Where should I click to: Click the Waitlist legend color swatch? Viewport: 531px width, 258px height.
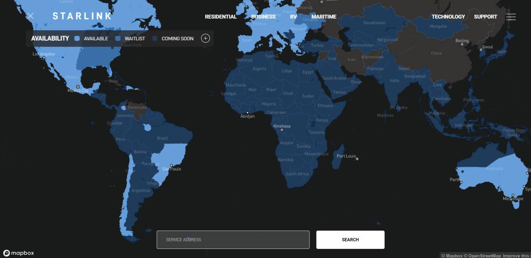118,39
